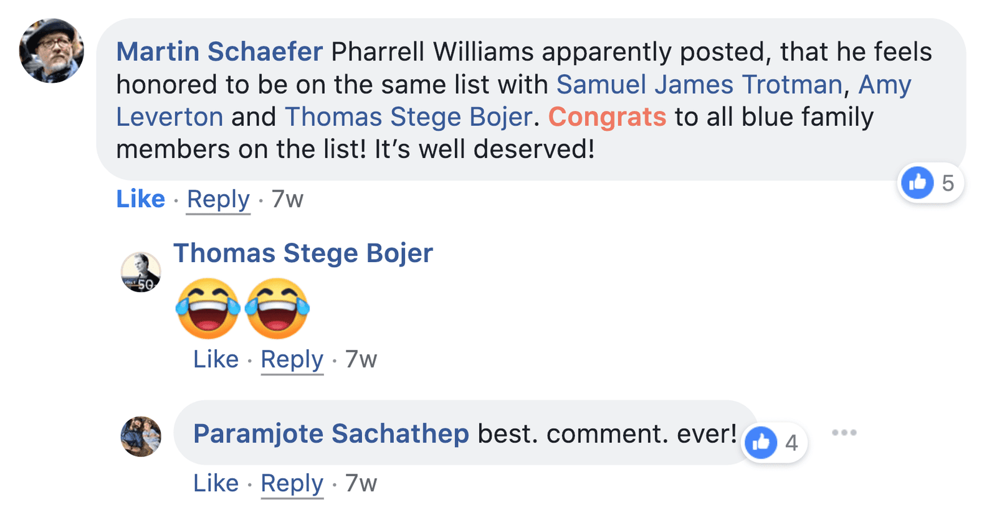Open Martin Schaefer's profile picture
Image resolution: width=997 pixels, height=513 pixels.
coord(51,51)
